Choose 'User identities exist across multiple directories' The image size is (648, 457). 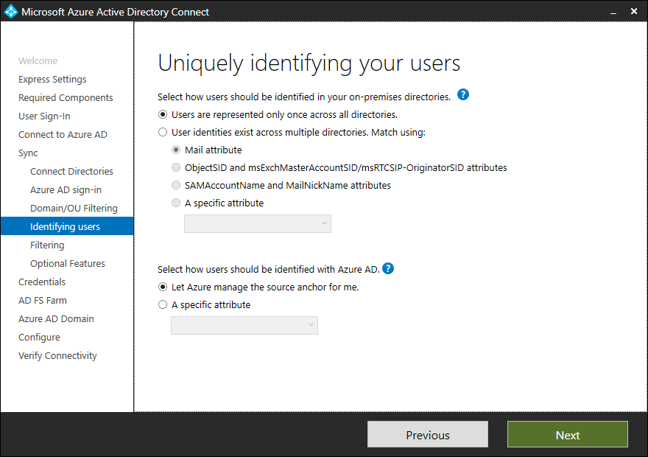tap(163, 133)
